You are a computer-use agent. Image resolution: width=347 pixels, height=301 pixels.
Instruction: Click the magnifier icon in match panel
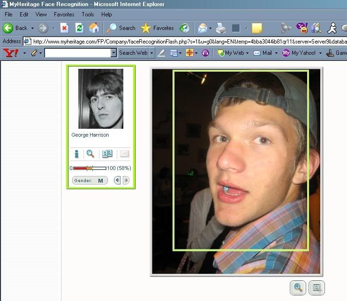tap(91, 154)
